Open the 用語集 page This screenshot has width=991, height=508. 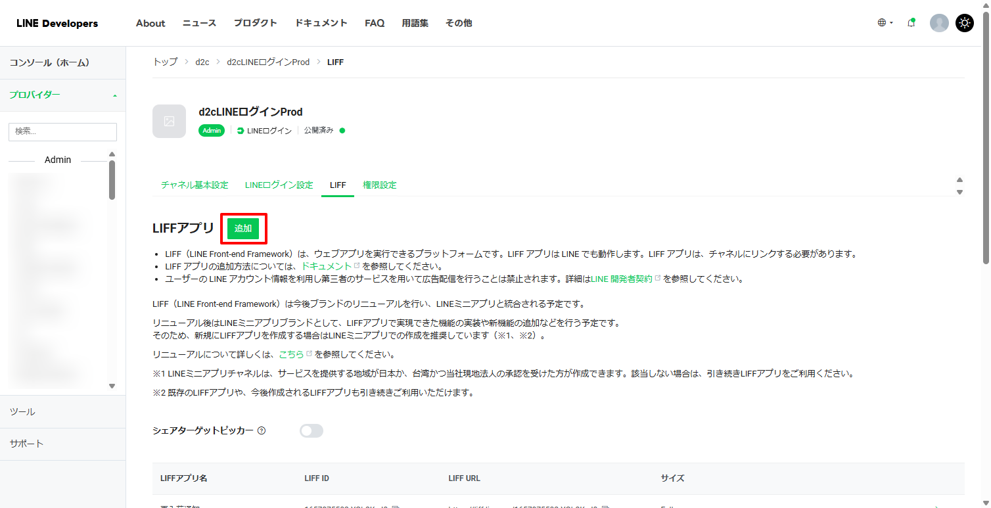[x=415, y=23]
